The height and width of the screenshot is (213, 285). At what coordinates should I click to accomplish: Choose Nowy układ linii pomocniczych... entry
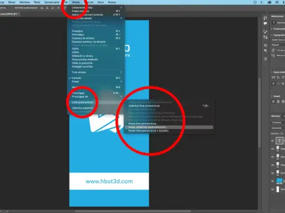(x=169, y=127)
